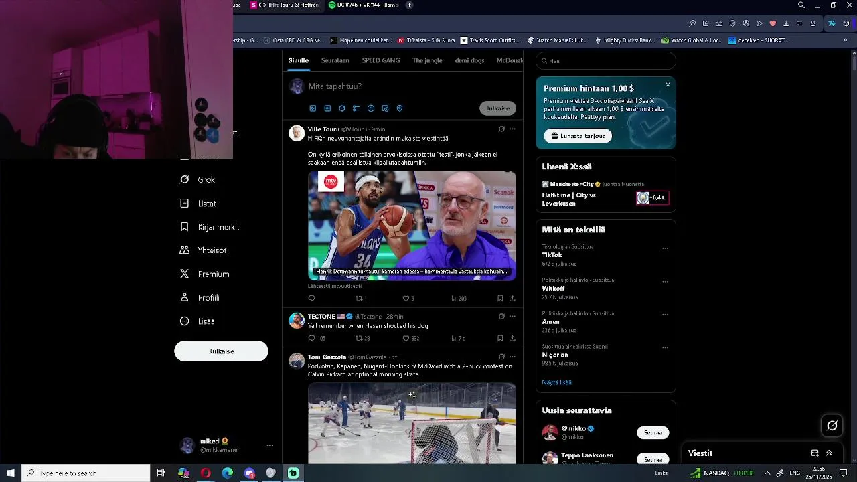The height and width of the screenshot is (482, 857).
Task: Click the sidebar Julkaise button
Action: coord(221,351)
